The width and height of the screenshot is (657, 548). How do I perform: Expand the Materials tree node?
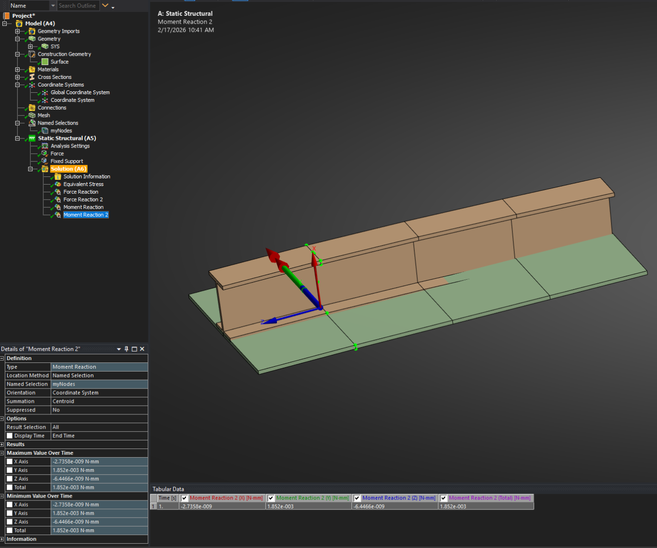click(x=17, y=69)
